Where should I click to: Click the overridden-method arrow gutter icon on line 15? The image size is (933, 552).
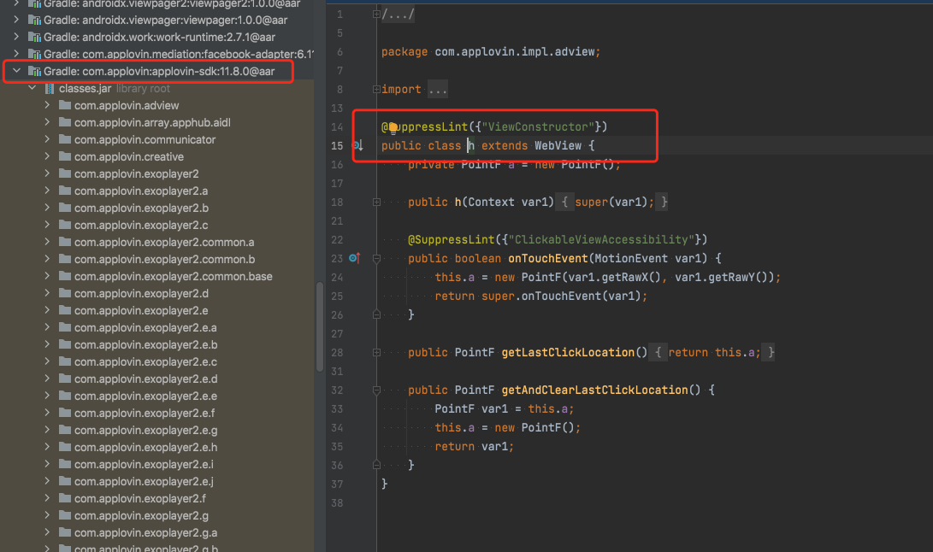pyautogui.click(x=359, y=145)
